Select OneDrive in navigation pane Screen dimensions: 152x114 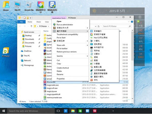click(x=28, y=51)
